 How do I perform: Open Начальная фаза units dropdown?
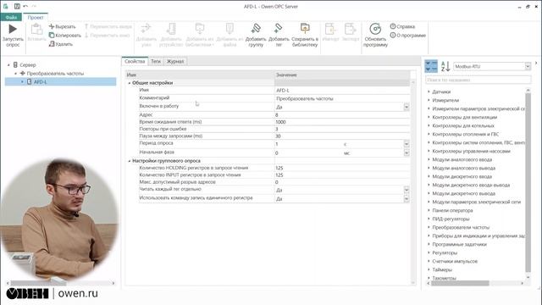click(x=406, y=152)
